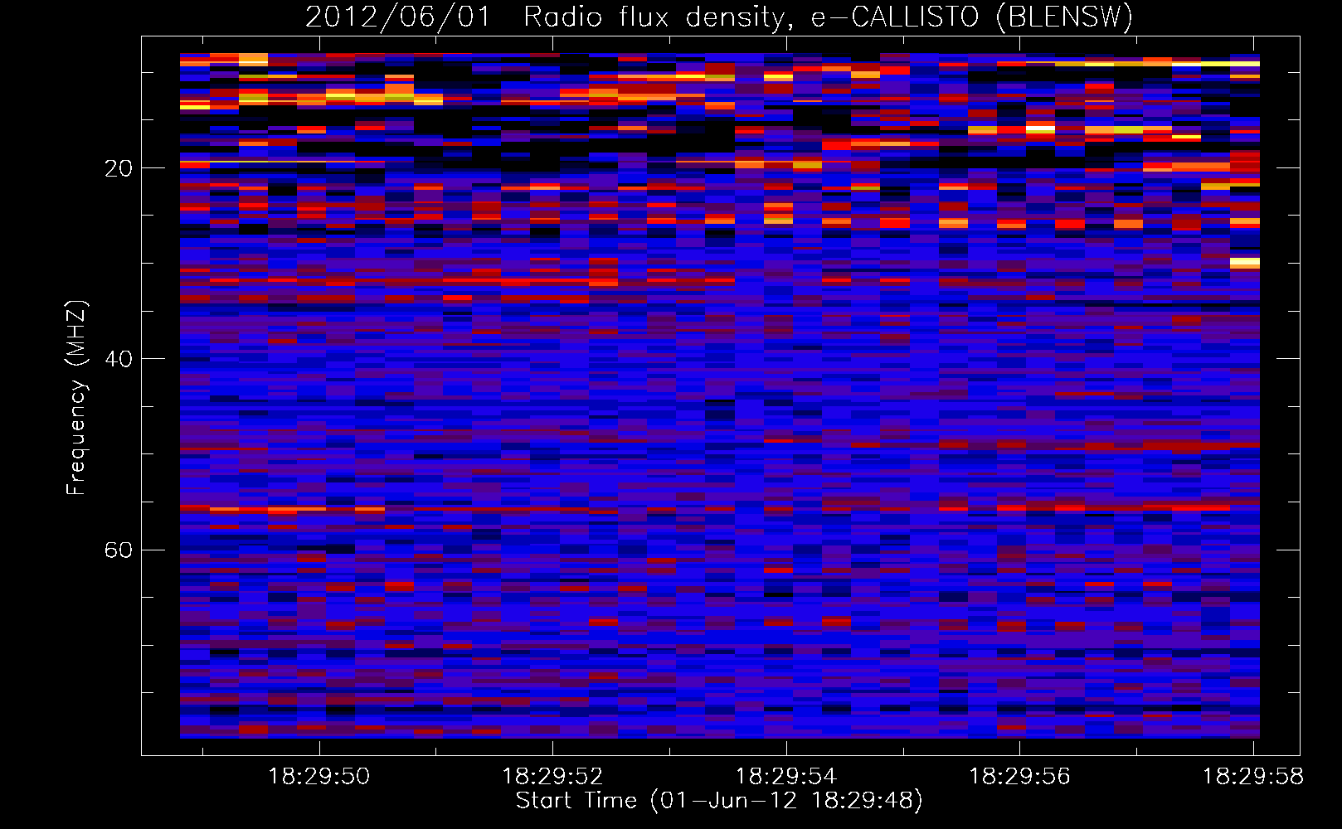Click the 40 frequency tick label
The image size is (1342, 829).
pyautogui.click(x=119, y=359)
